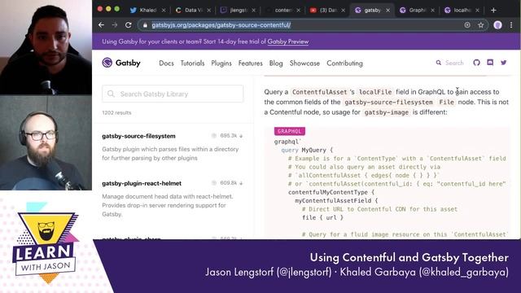Open the Chrome profile avatar
The image size is (521, 293).
[497, 25]
